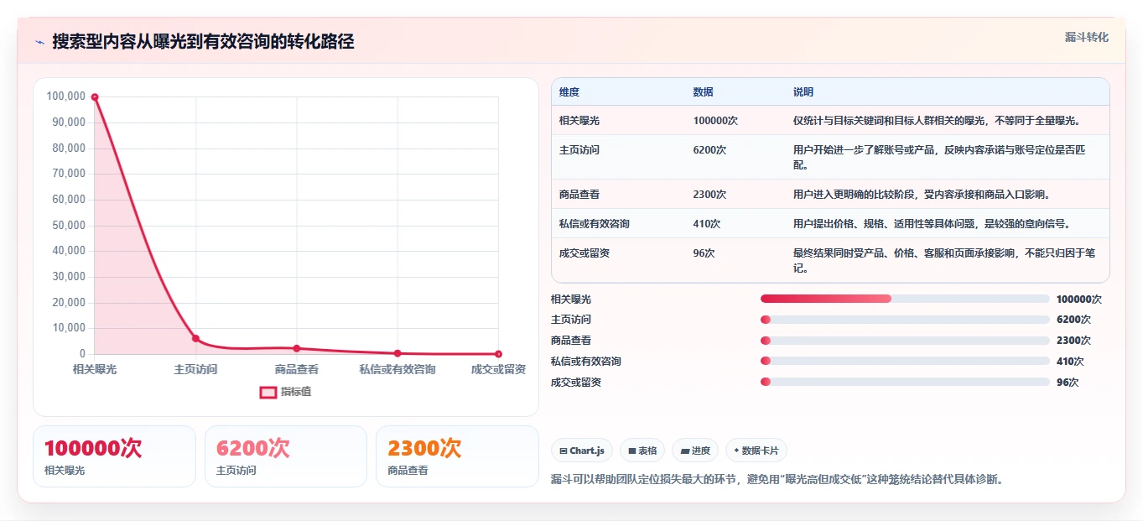Click the 相关曝光 x-axis label under chart
This screenshot has width=1143, height=521.
pos(95,369)
